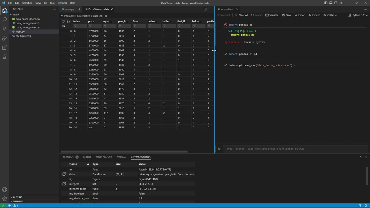Maximize the bottom panel with chevron
370x208 pixels.
(360, 157)
